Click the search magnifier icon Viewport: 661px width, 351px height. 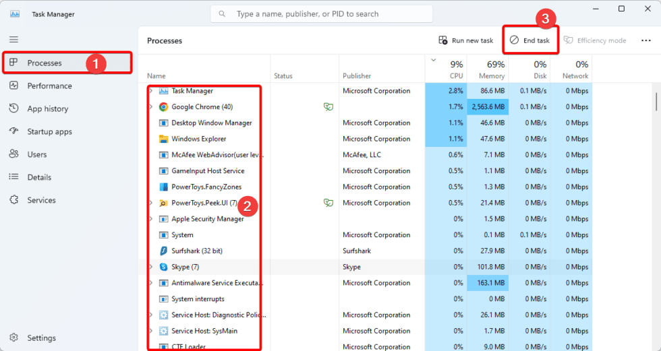tap(222, 14)
